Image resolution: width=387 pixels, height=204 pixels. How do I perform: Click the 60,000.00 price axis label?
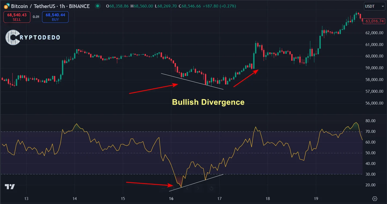click(374, 56)
